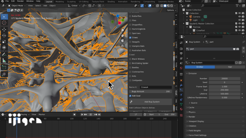Adjust the Bugs Amount slider
The height and width of the screenshot is (138, 246).
(150, 91)
